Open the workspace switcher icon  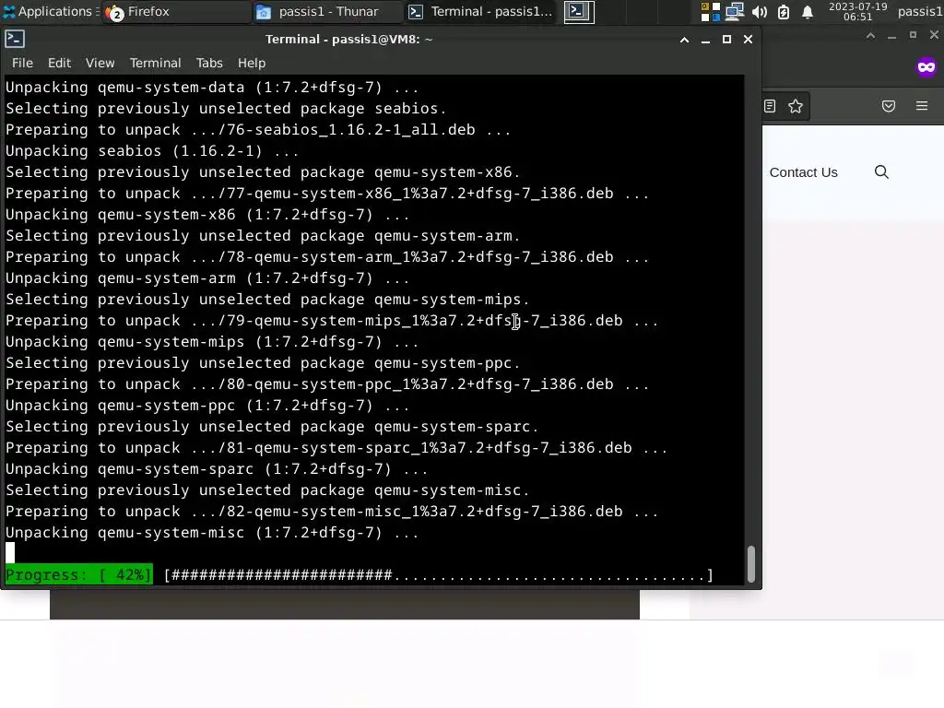click(711, 11)
